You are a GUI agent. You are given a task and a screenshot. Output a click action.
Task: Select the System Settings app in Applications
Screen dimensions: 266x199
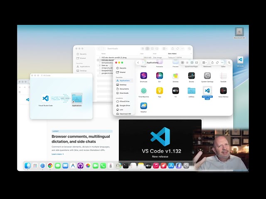click(x=207, y=75)
